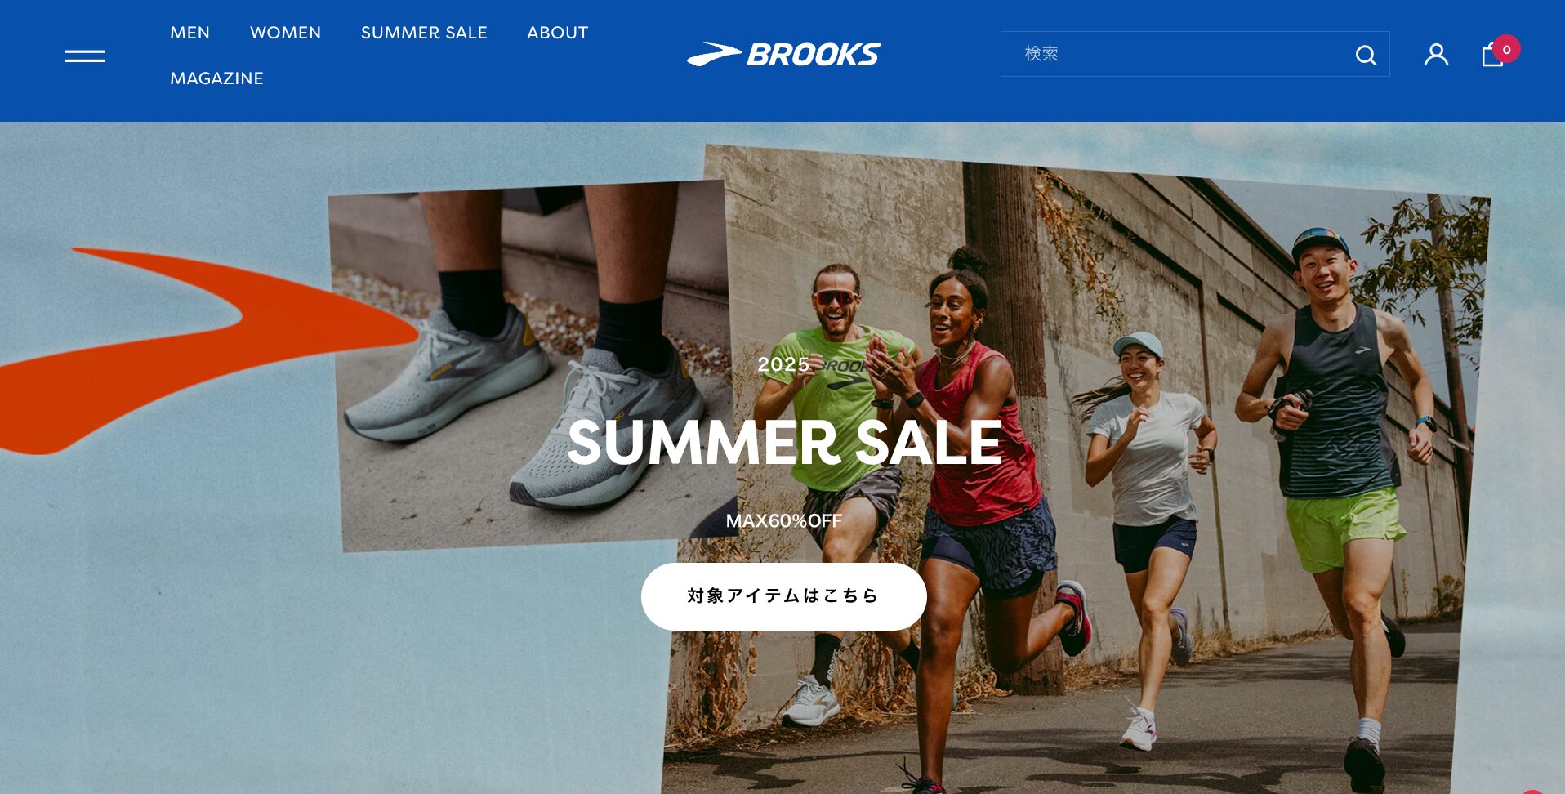Click the red cart count badge
1565x794 pixels.
[x=1506, y=49]
